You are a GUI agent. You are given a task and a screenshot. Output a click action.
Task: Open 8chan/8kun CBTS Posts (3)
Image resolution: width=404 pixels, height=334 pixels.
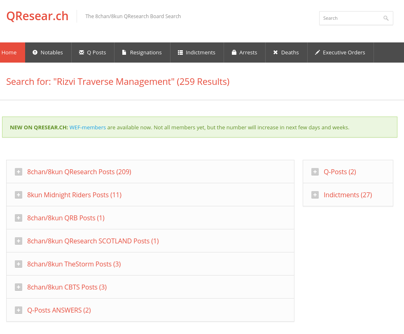(150, 287)
